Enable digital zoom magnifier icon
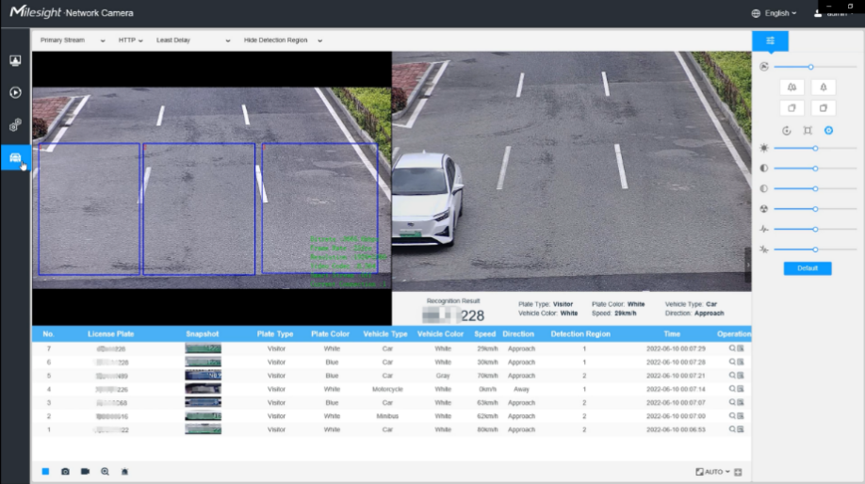Viewport: 865px width, 484px height. [x=105, y=472]
